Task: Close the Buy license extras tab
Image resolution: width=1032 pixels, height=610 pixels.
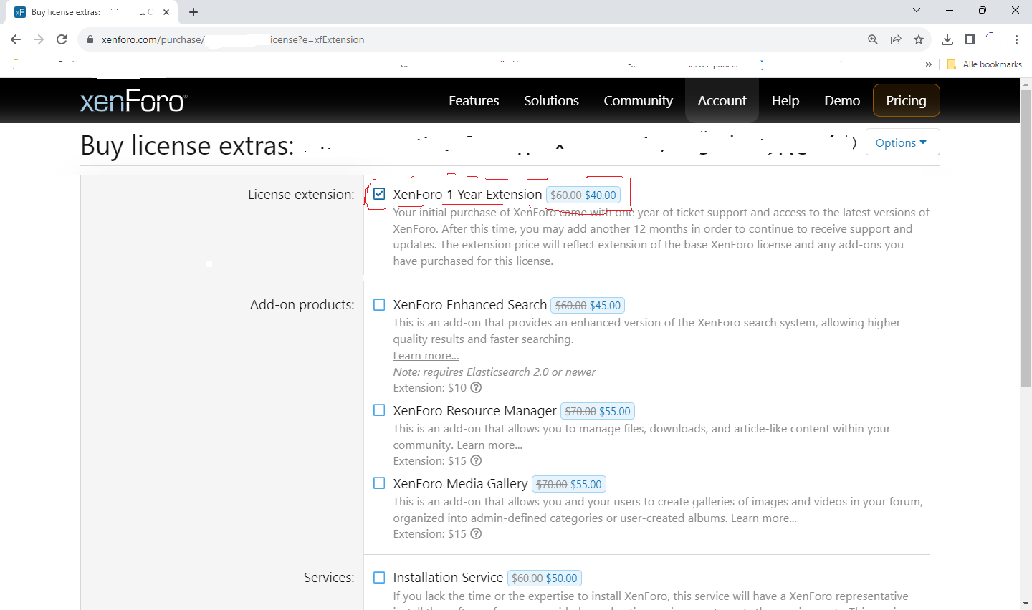Action: click(166, 12)
